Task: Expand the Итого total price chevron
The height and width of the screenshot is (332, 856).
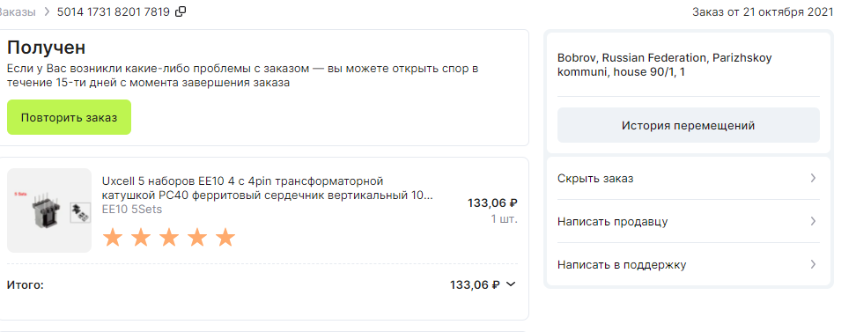Action: [x=511, y=284]
